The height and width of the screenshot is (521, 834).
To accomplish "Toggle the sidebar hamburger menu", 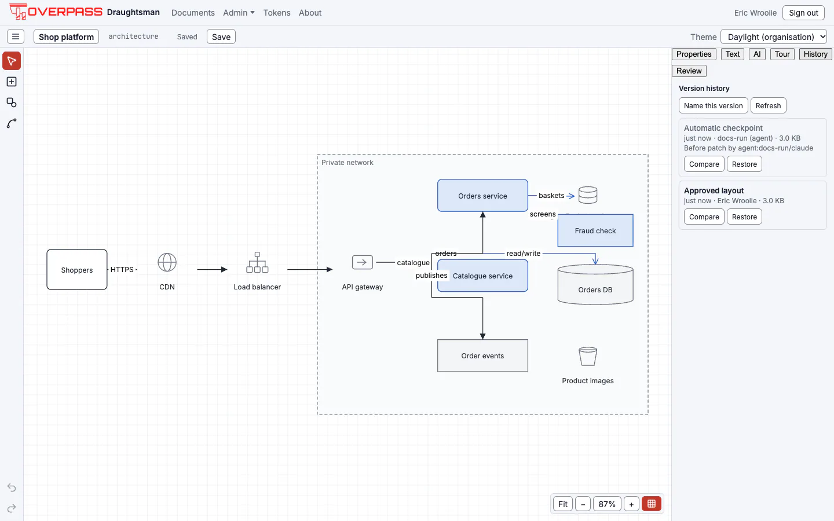I will tap(16, 36).
